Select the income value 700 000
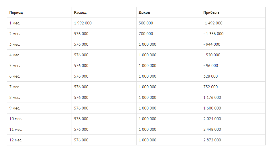The image size is (274, 150). coord(146,34)
